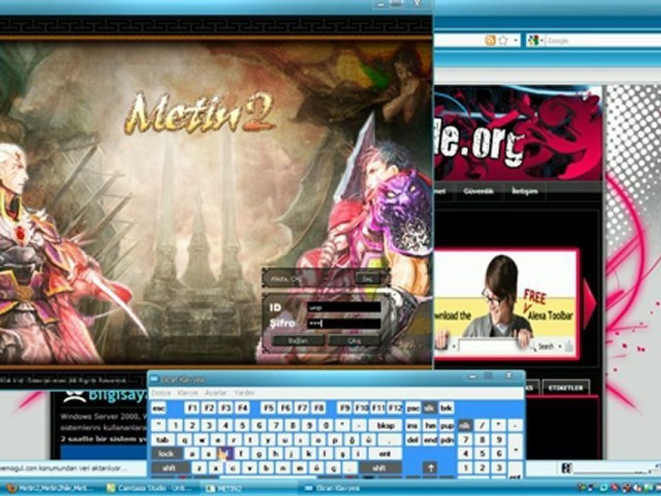Click the number row 0 key

(326, 426)
